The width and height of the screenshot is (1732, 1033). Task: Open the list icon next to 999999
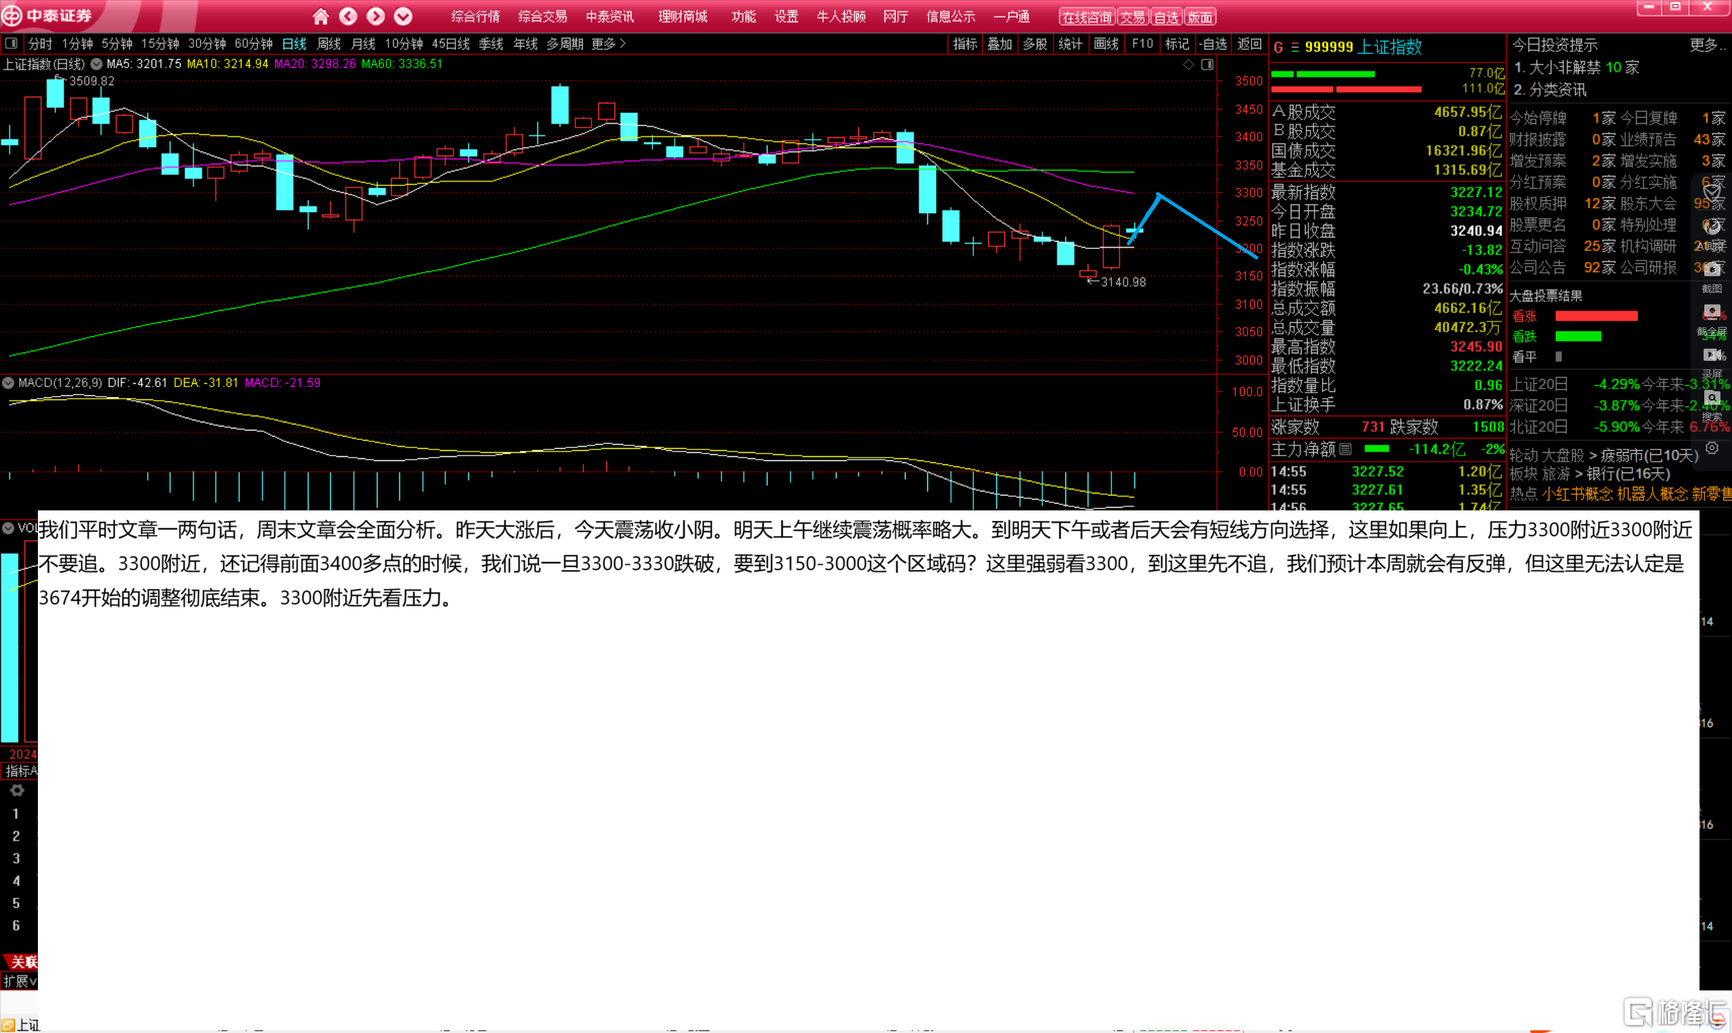1294,47
